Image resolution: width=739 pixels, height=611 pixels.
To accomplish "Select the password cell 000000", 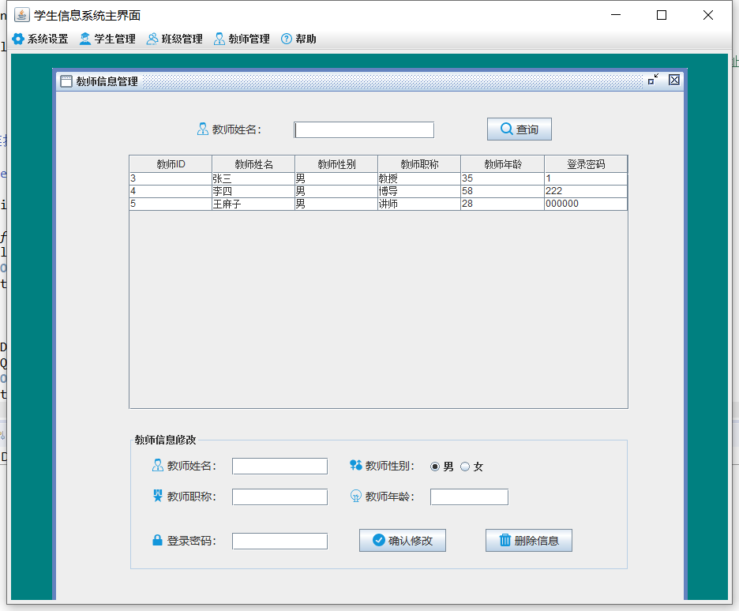I will tap(586, 204).
